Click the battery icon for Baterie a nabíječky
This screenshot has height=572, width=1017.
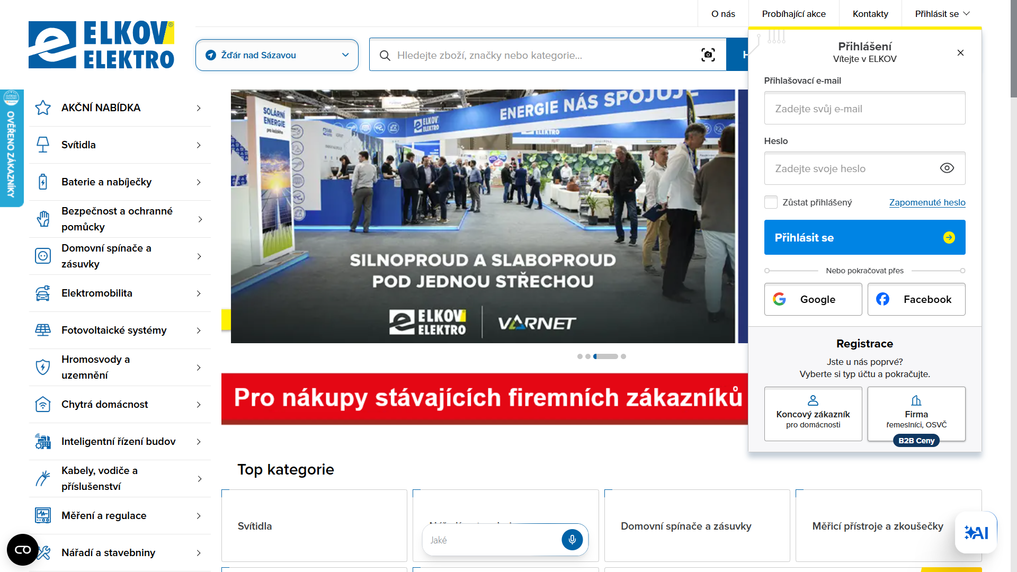pyautogui.click(x=43, y=182)
